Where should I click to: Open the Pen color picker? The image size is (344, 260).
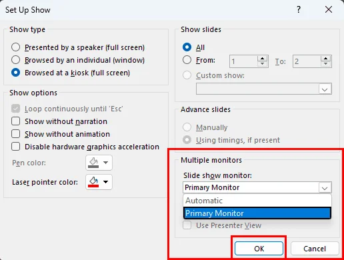pyautogui.click(x=99, y=163)
